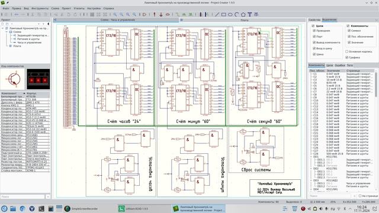The height and width of the screenshot is (213, 379).
Task: Toggle the grid display toolbar icon
Action: (x=92, y=14)
